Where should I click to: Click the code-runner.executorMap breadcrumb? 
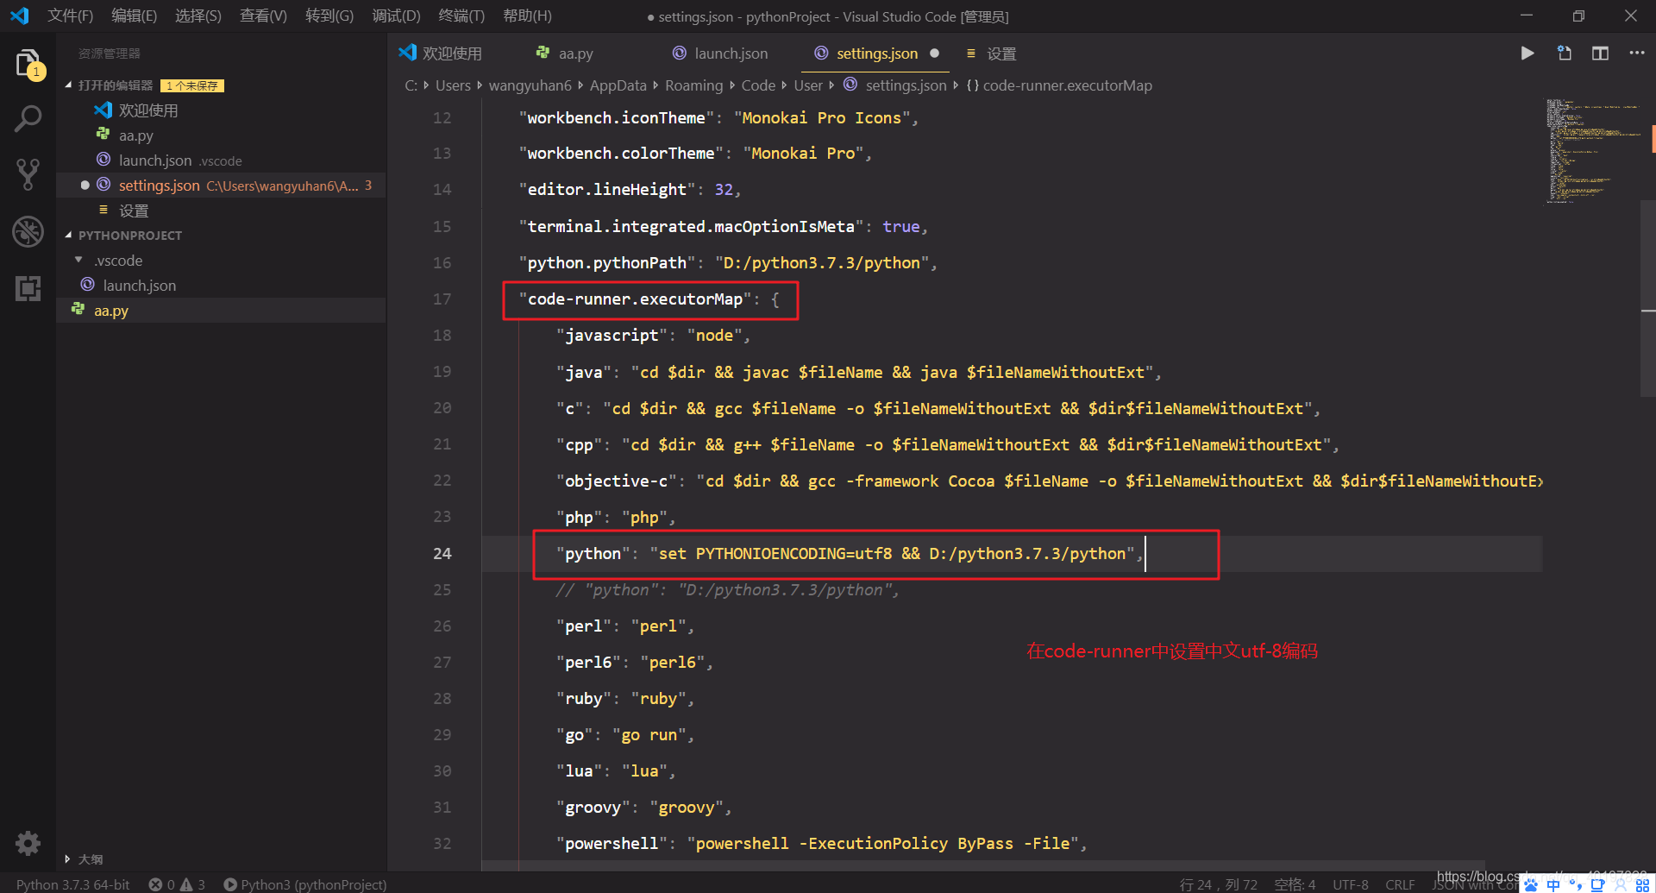(x=1059, y=85)
